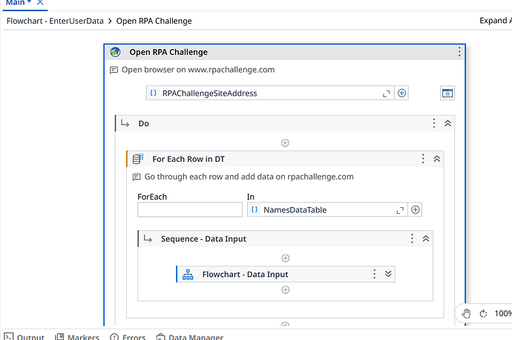Viewport: 512px width, 340px height.
Task: Click plus button next to RPAChallengeSiteAddress
Action: 401,93
